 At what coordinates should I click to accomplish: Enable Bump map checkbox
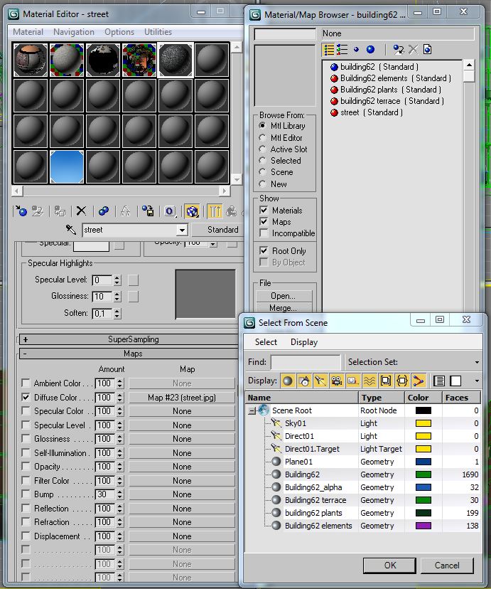(26, 494)
